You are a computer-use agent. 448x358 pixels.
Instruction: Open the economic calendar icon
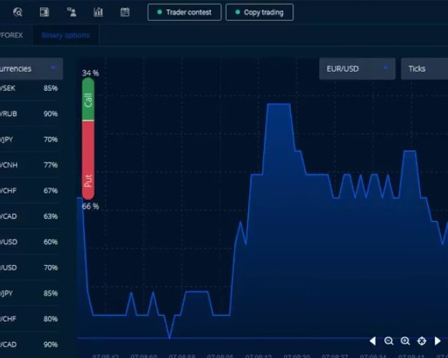coord(125,12)
